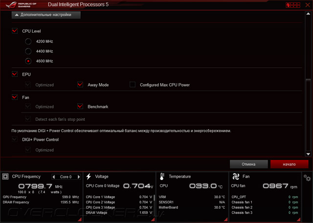
Task: Collapse the Дополнительные настройки section
Action: 46,15
